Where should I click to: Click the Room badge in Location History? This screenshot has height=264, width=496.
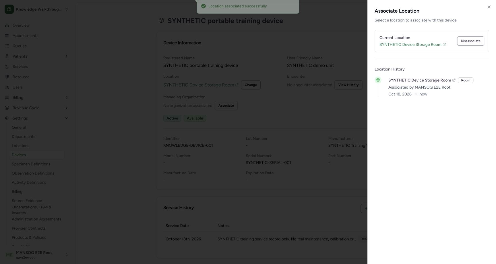[466, 80]
